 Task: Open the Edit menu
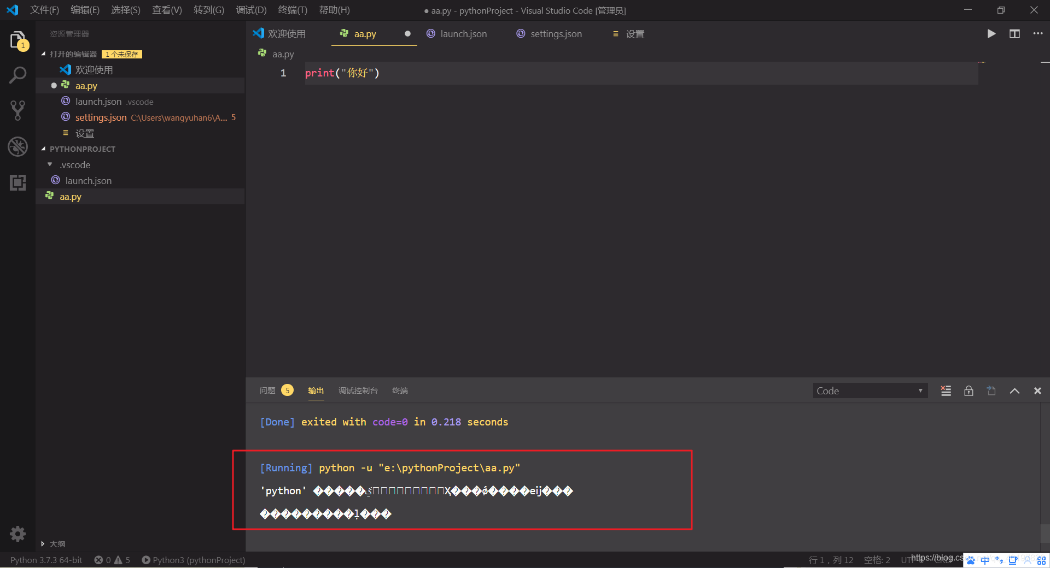point(85,10)
